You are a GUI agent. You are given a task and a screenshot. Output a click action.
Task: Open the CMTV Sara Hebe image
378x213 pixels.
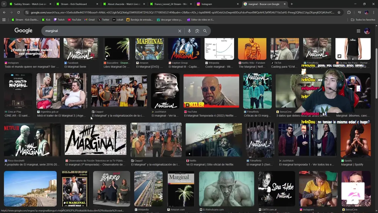(277, 188)
